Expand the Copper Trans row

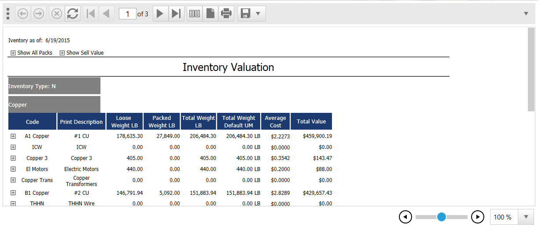[x=13, y=180]
